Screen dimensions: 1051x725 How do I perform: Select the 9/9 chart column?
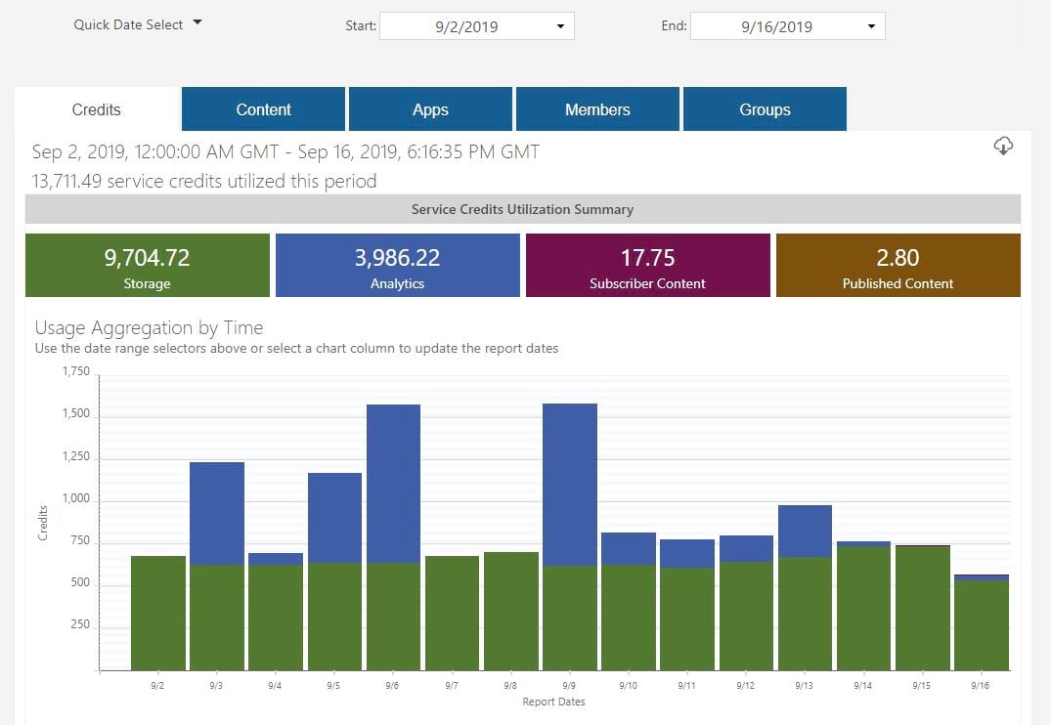coord(570,536)
